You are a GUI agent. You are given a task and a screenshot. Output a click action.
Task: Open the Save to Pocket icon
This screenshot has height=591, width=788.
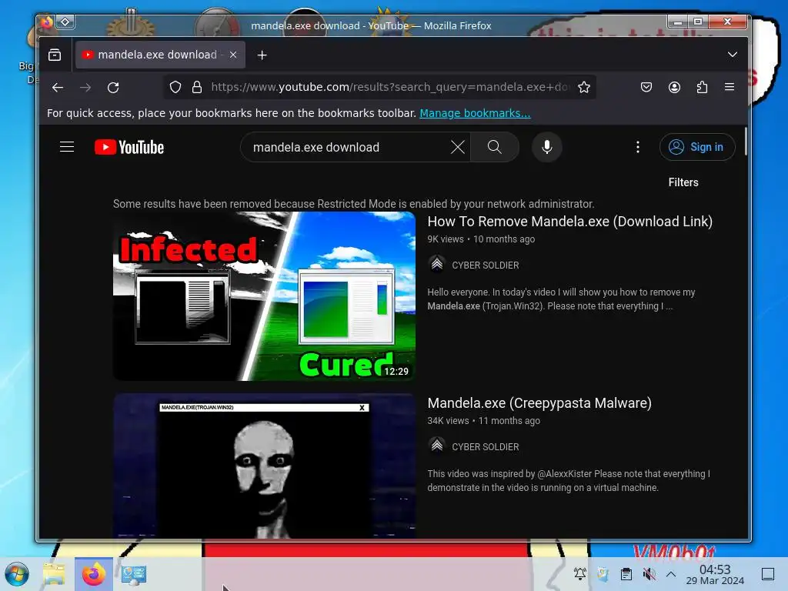[x=646, y=88]
